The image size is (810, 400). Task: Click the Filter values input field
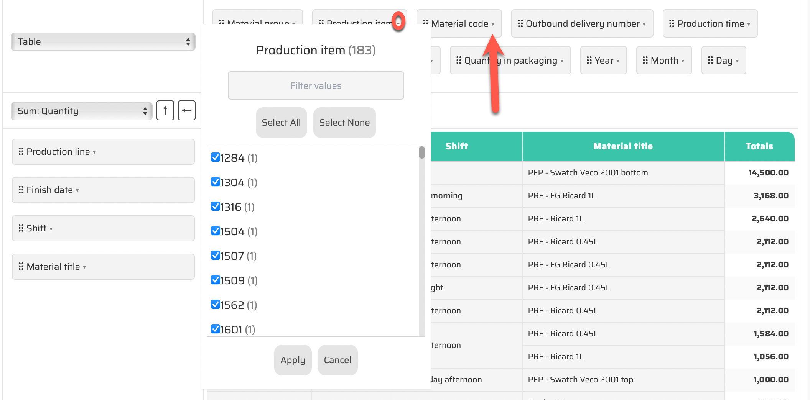click(x=316, y=85)
